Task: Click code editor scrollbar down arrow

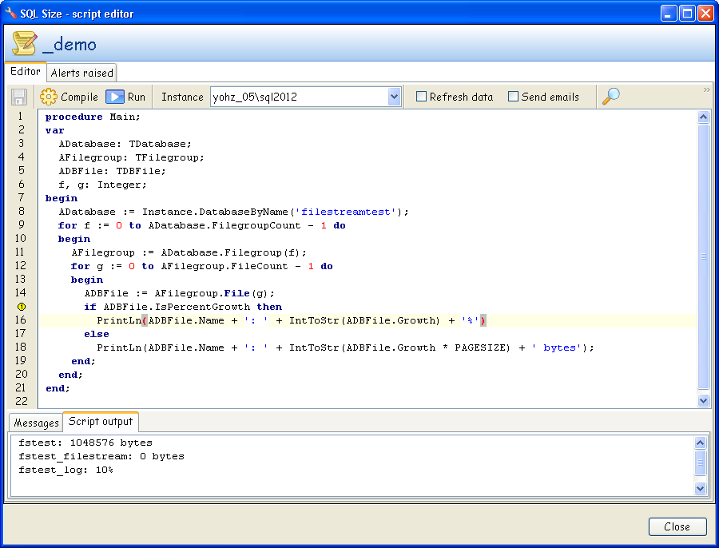Action: tap(703, 400)
